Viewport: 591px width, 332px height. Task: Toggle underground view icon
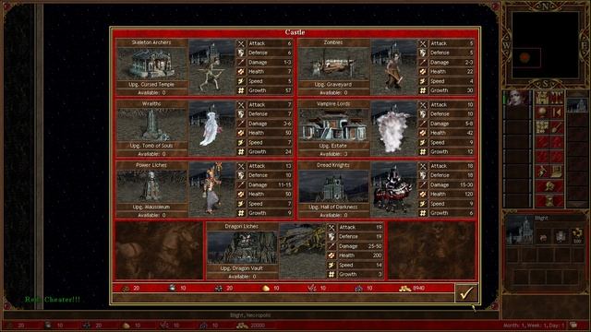click(557, 98)
